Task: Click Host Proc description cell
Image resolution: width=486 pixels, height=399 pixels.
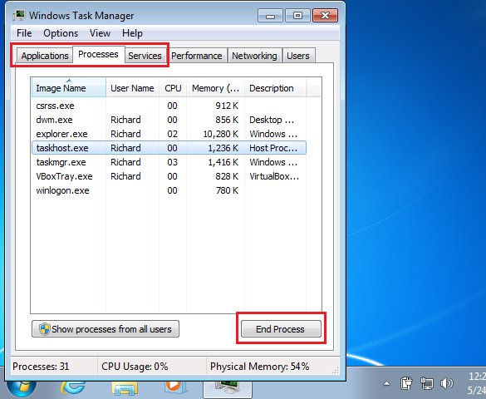Action: point(273,148)
